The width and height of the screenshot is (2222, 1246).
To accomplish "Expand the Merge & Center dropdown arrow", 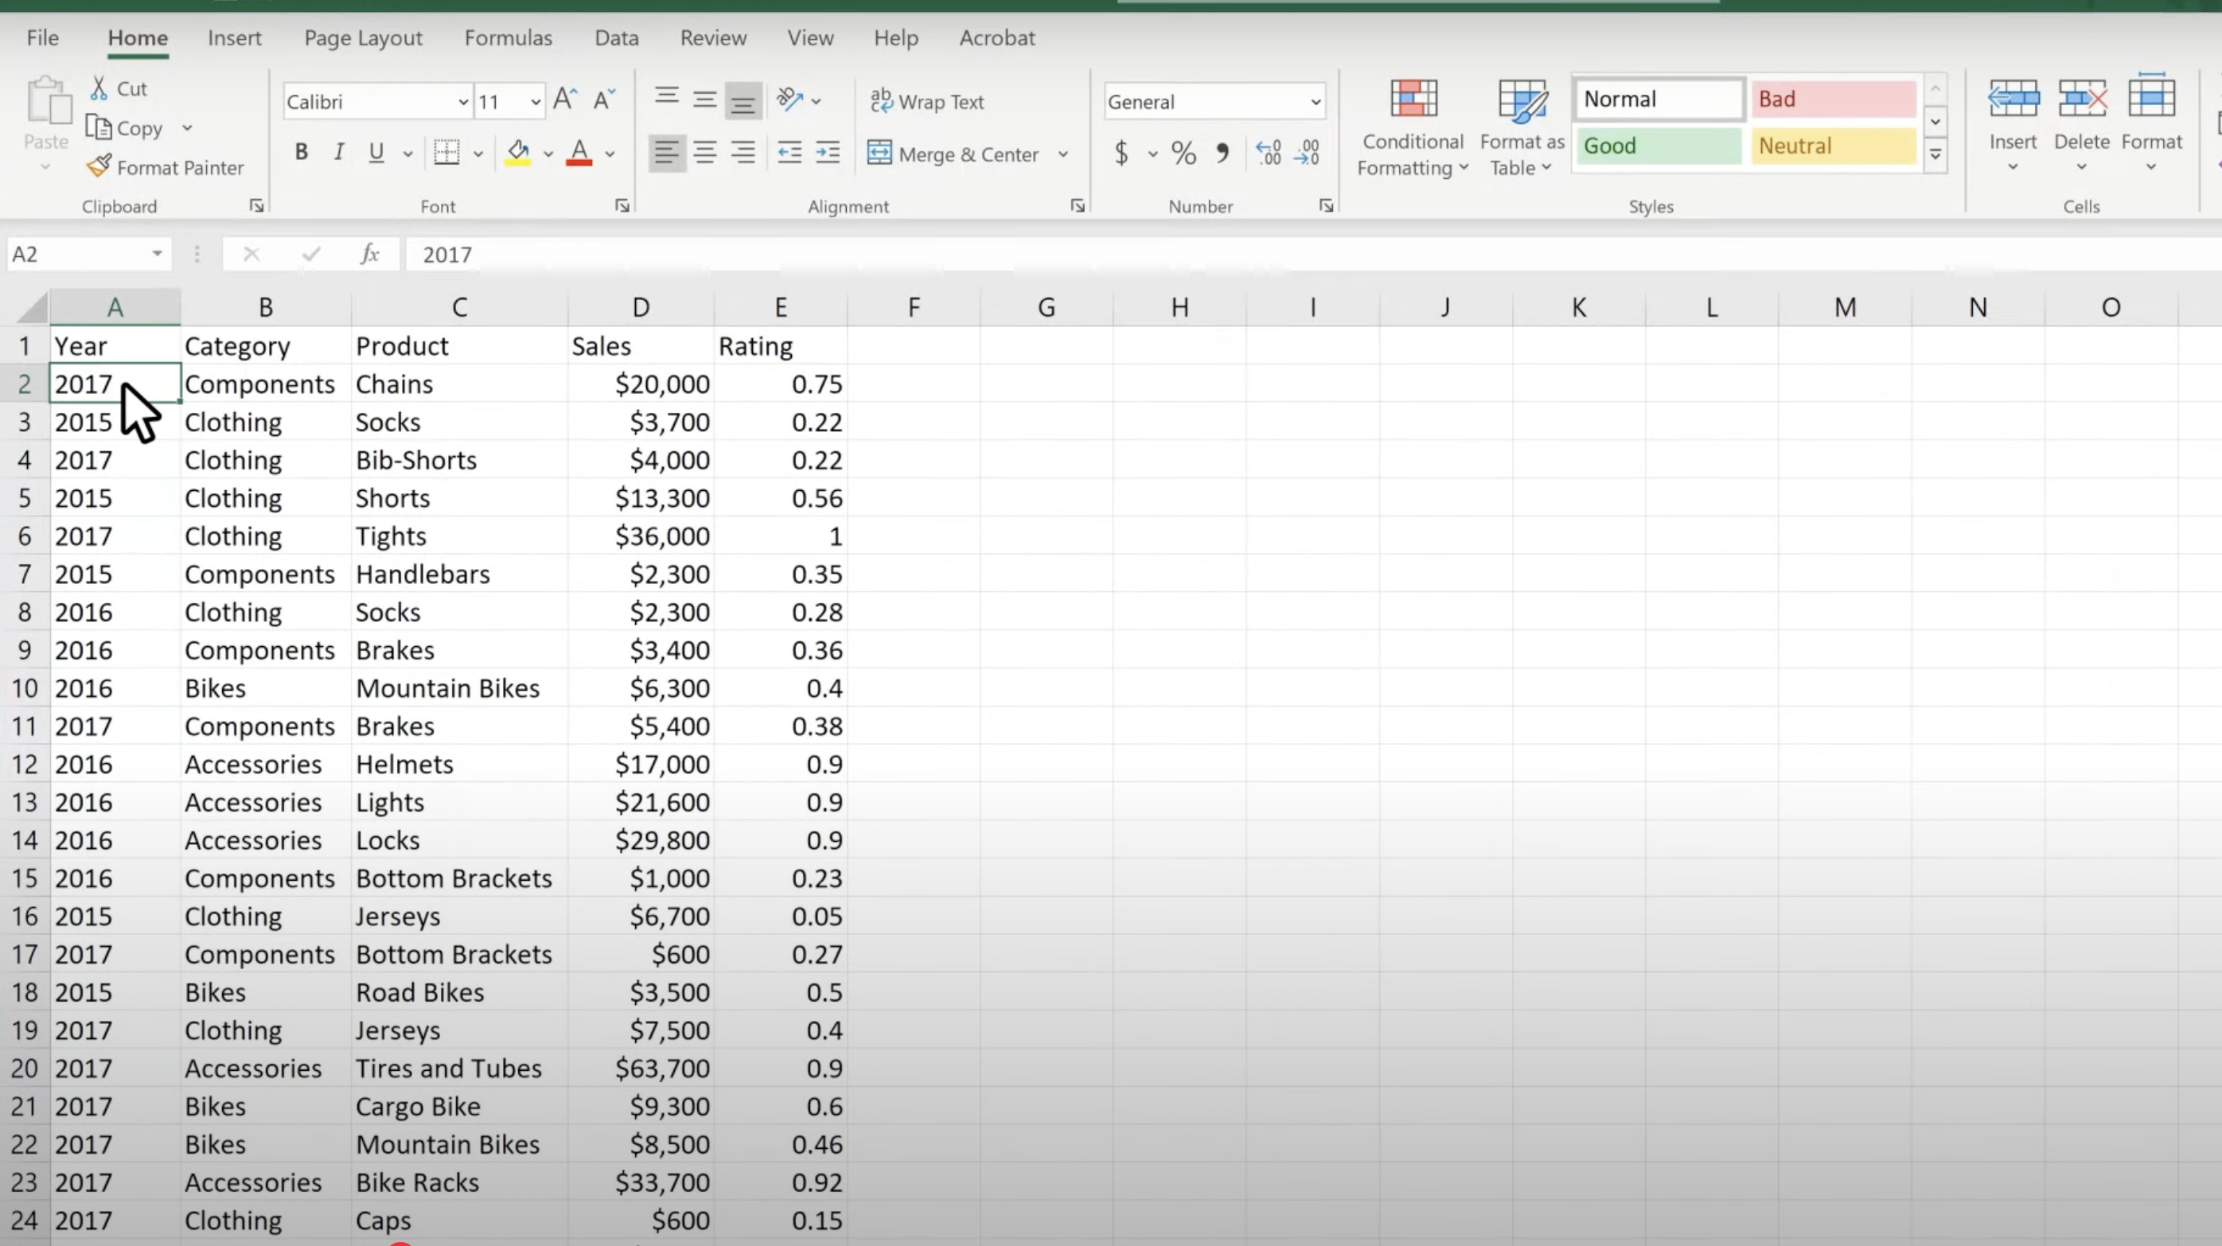I will coord(1063,154).
